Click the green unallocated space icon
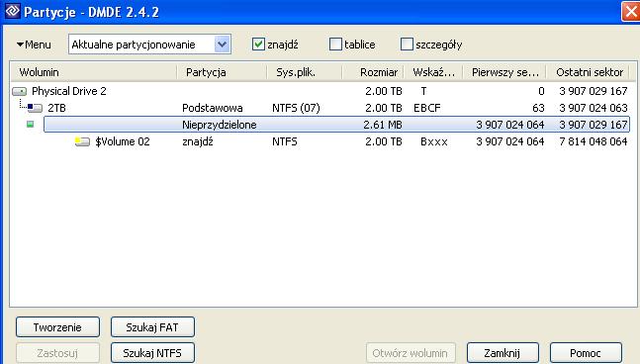This screenshot has height=364, width=640. coord(31,124)
